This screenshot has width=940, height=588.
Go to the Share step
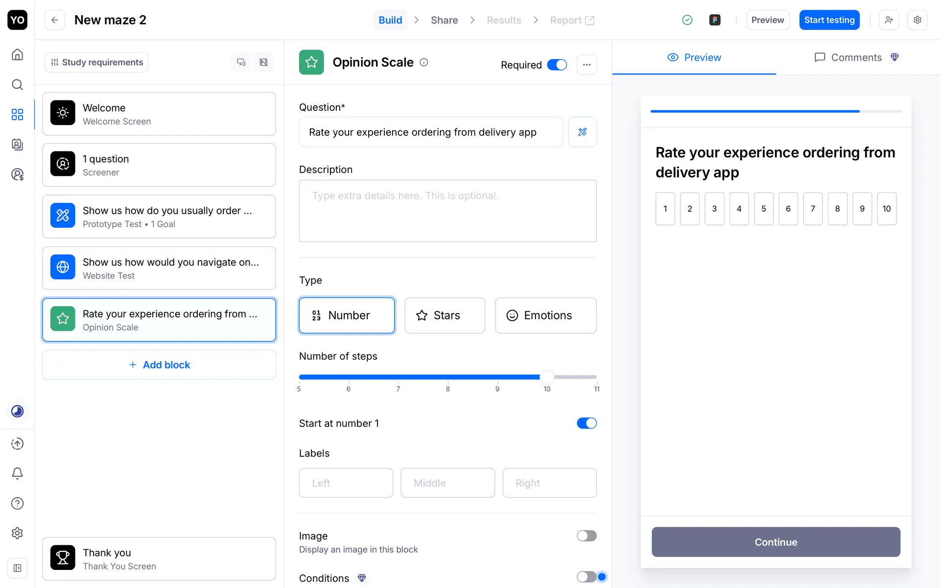coord(444,20)
